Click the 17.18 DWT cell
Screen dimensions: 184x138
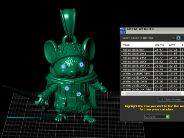pyautogui.click(x=174, y=77)
